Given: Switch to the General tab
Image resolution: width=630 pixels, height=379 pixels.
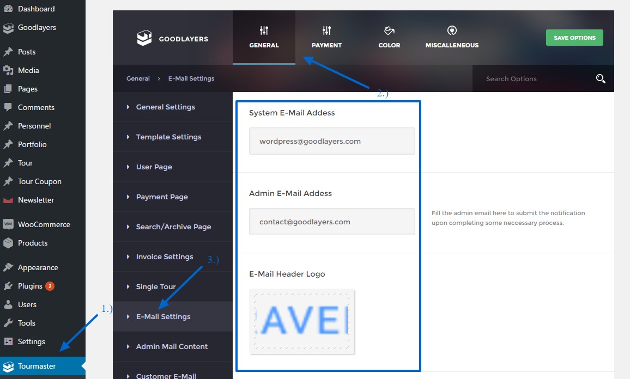Looking at the screenshot, I should coord(264,38).
